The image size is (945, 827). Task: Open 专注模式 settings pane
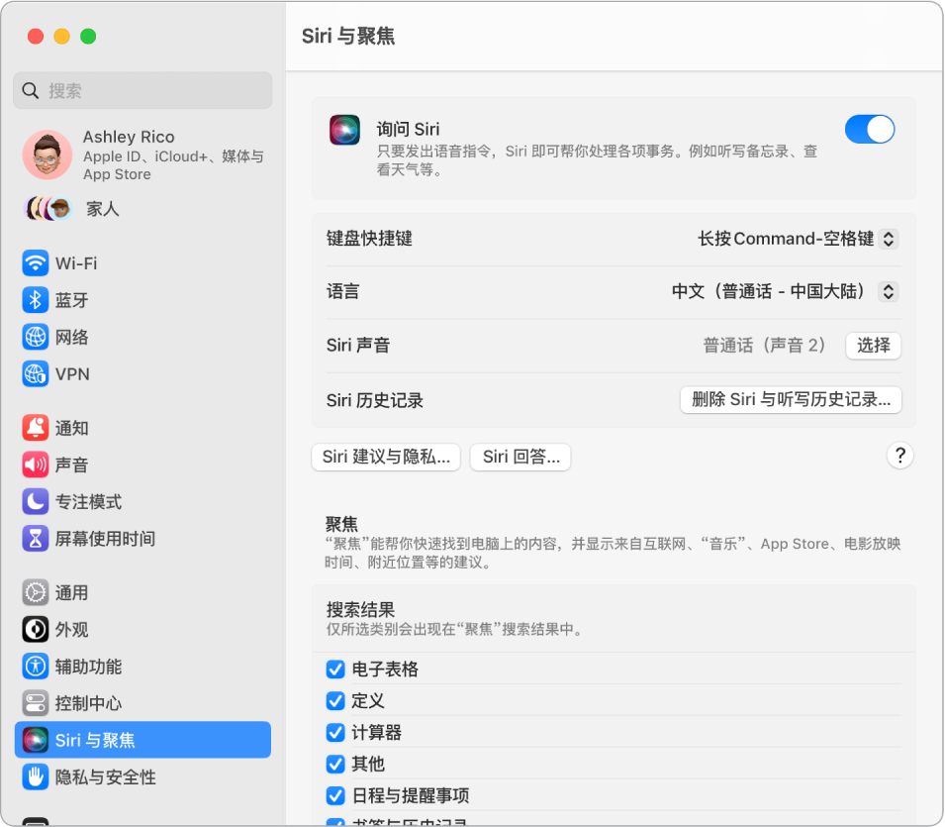click(x=142, y=501)
